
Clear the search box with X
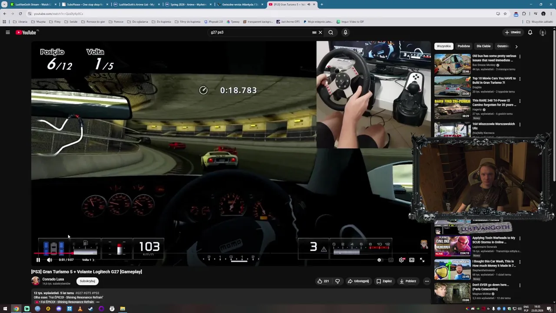(x=320, y=32)
